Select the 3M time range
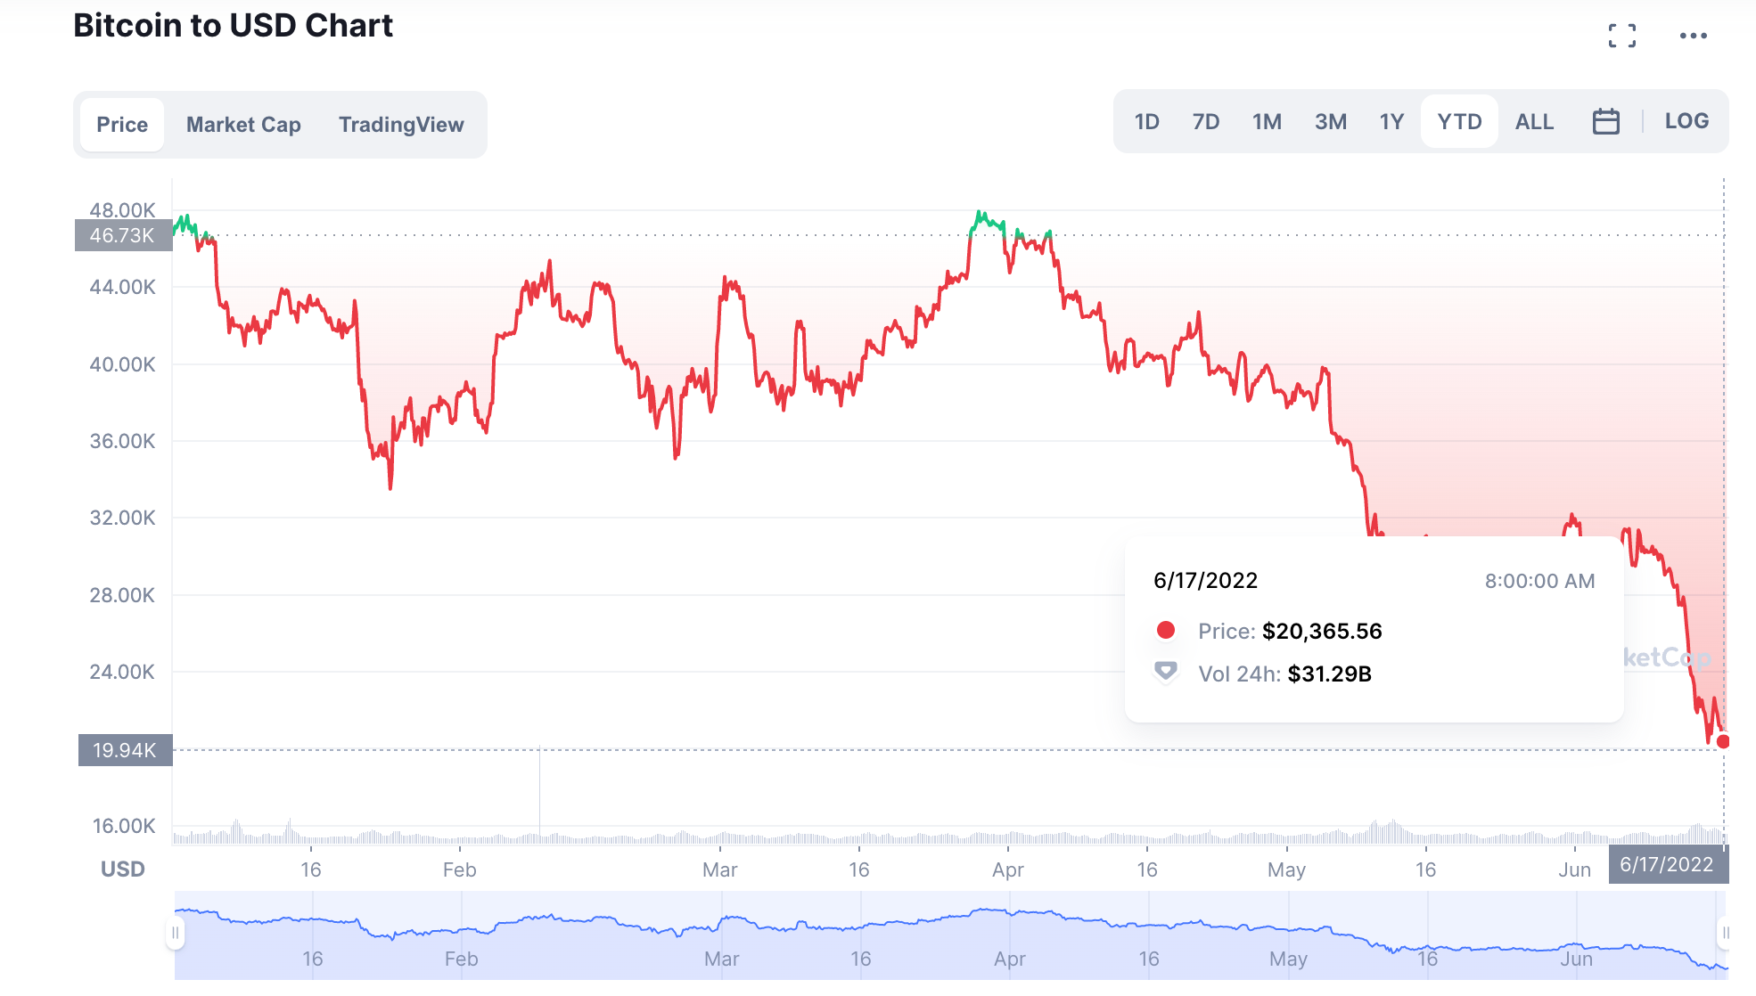Image resolution: width=1756 pixels, height=996 pixels. pyautogui.click(x=1330, y=121)
